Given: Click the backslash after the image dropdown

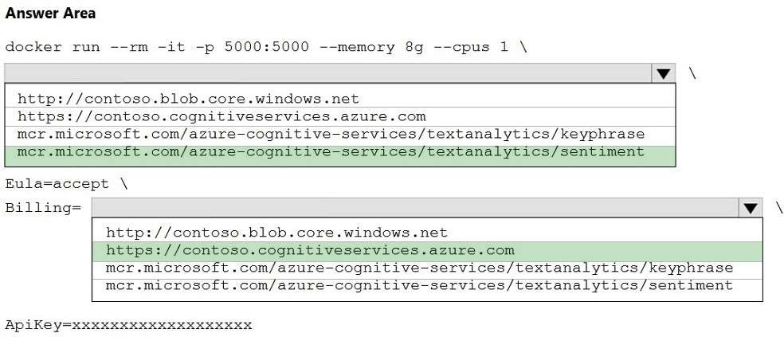Looking at the screenshot, I should tap(692, 73).
